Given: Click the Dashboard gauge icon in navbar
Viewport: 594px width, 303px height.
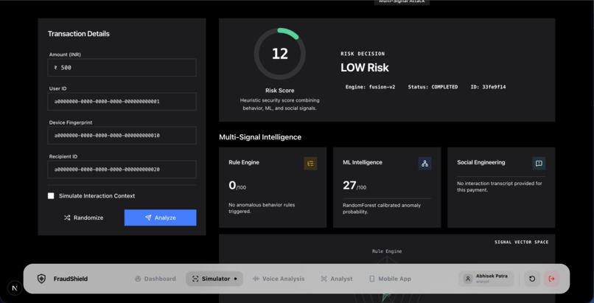Looking at the screenshot, I should 138,279.
